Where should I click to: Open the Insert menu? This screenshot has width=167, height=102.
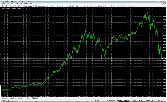12,4
